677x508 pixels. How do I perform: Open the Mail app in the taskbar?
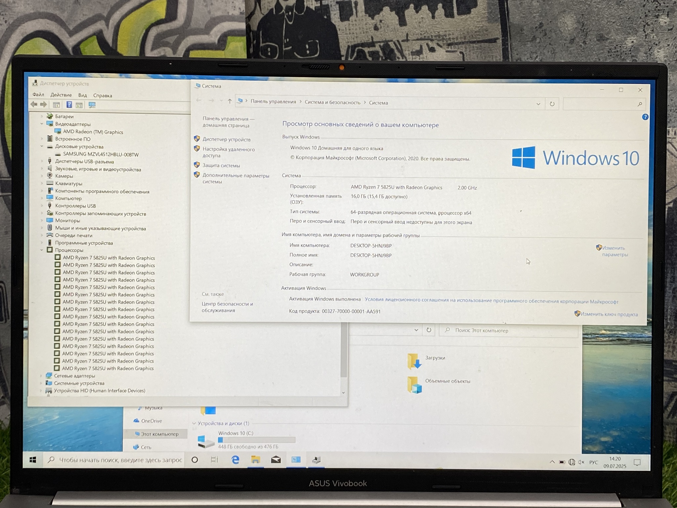(276, 460)
